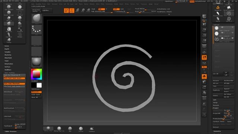
Task: Adjust the Rgb Intensity slider
Action: click(102, 12)
